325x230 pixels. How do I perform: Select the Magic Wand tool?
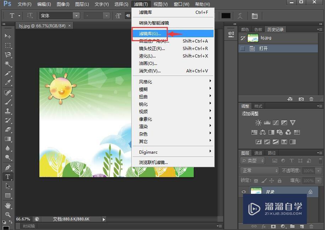click(x=7, y=64)
